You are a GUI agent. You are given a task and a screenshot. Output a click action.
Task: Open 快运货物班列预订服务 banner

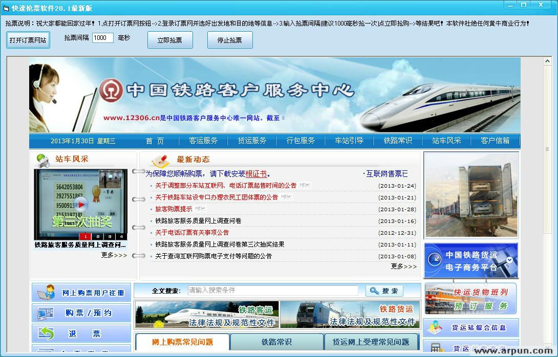pyautogui.click(x=471, y=299)
